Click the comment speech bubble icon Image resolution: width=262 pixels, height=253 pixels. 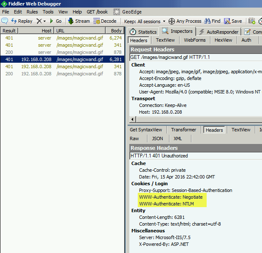click(x=5, y=21)
